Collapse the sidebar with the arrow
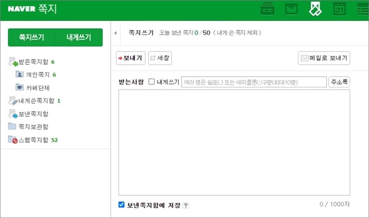The width and height of the screenshot is (369, 218). 115,33
